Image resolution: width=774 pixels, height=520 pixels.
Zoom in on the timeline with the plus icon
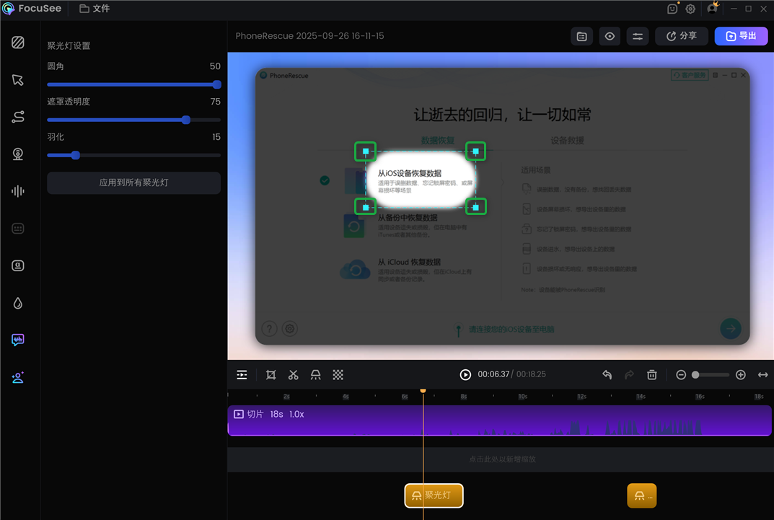point(740,374)
